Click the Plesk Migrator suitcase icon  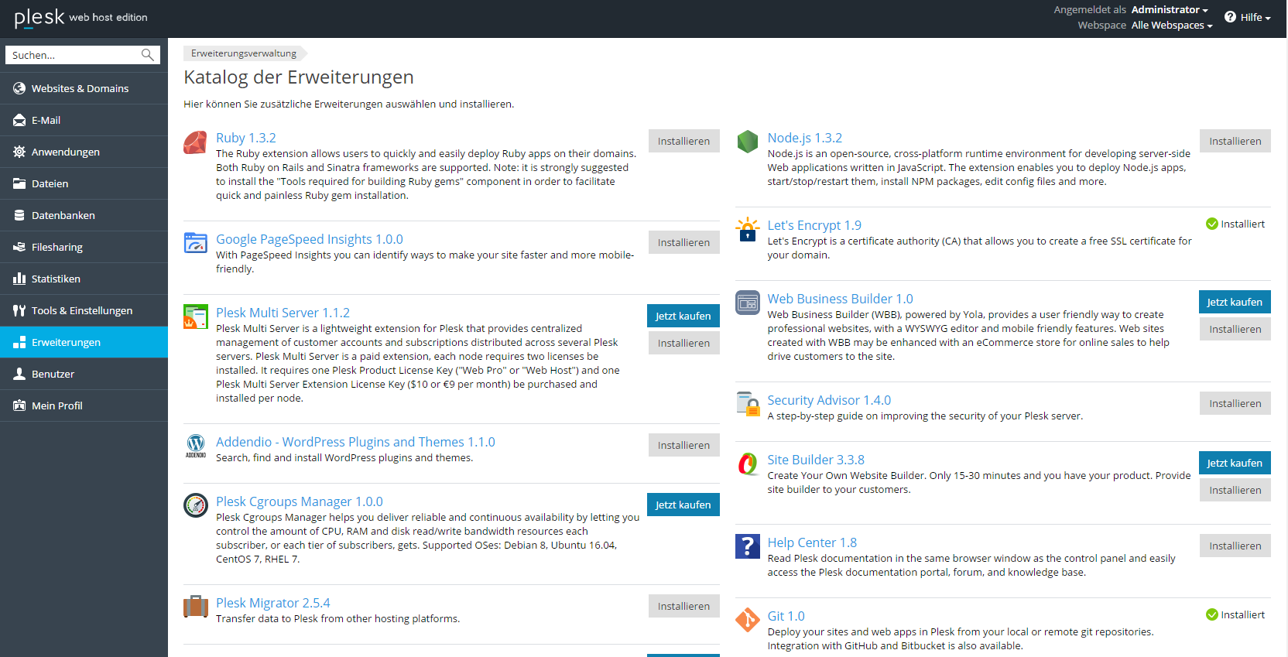coord(195,607)
